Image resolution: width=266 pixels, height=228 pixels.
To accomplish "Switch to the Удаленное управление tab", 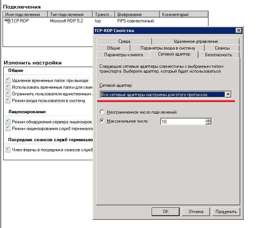I will point(196,41).
